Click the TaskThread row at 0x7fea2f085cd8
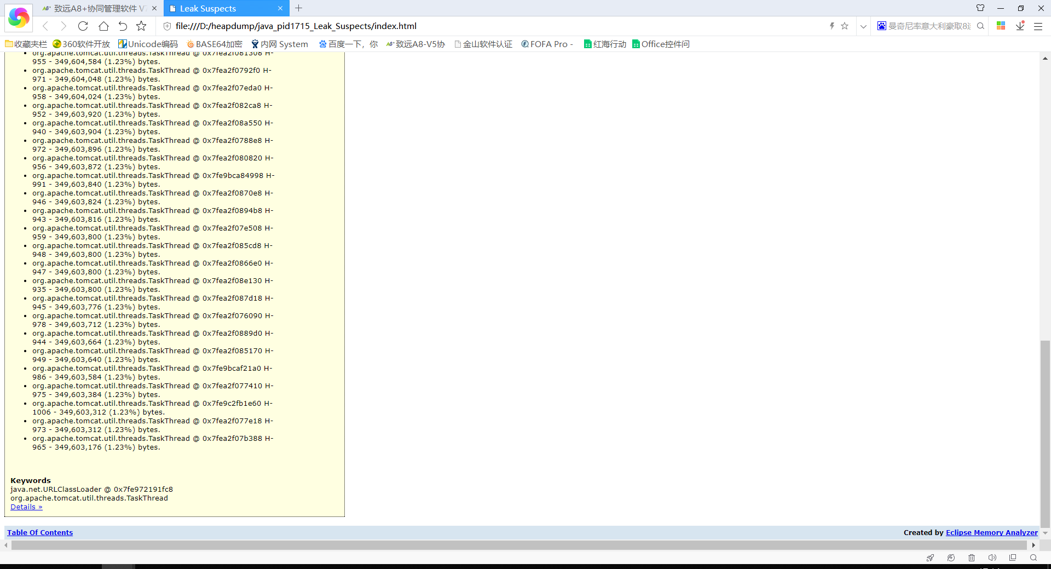This screenshot has height=569, width=1051. 152,250
